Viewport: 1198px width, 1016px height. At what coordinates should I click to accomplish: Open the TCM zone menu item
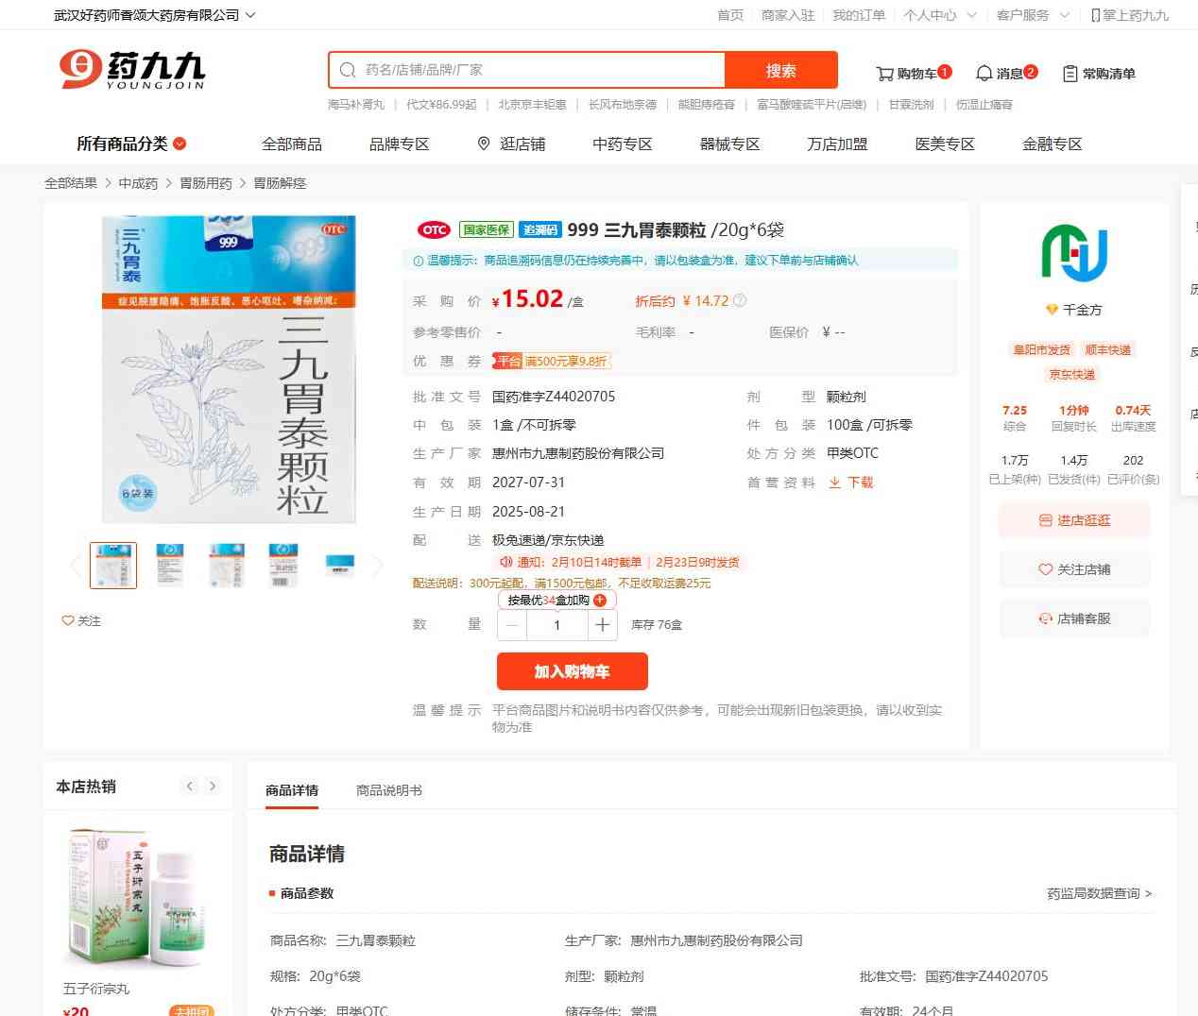point(623,144)
